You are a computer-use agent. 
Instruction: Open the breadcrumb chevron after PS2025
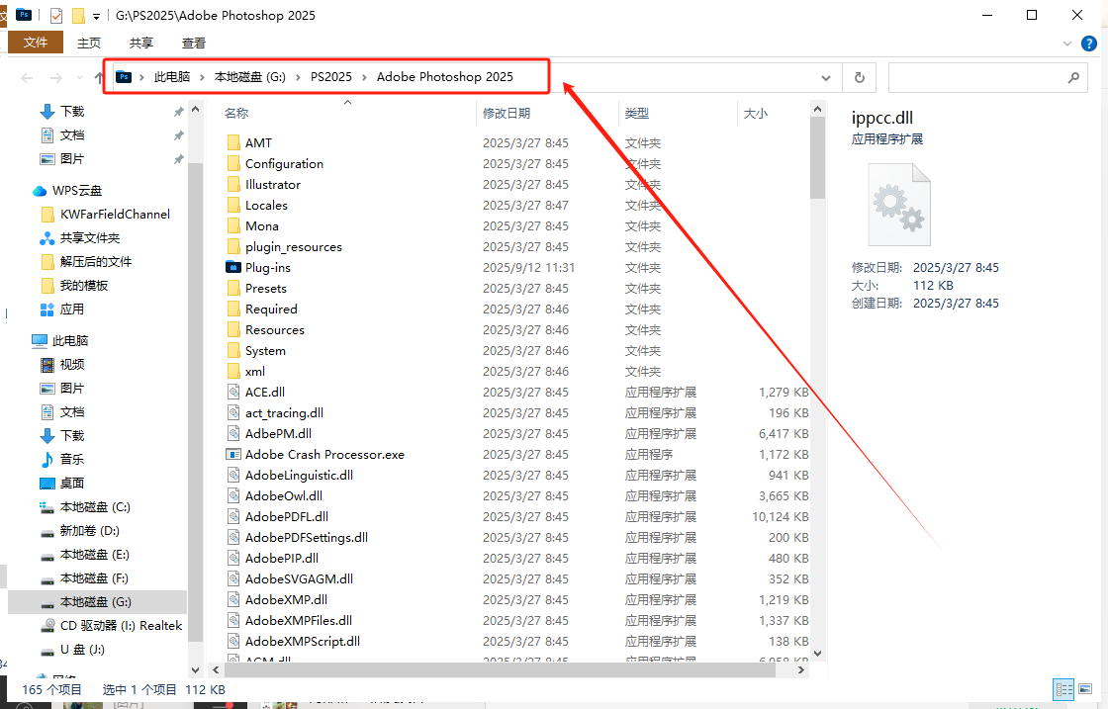[x=365, y=77]
